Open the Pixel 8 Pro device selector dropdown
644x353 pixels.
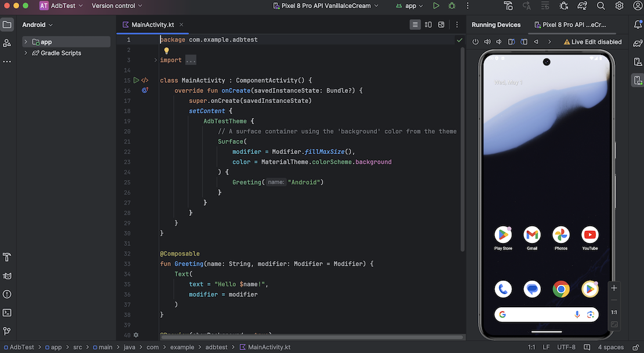coord(325,6)
